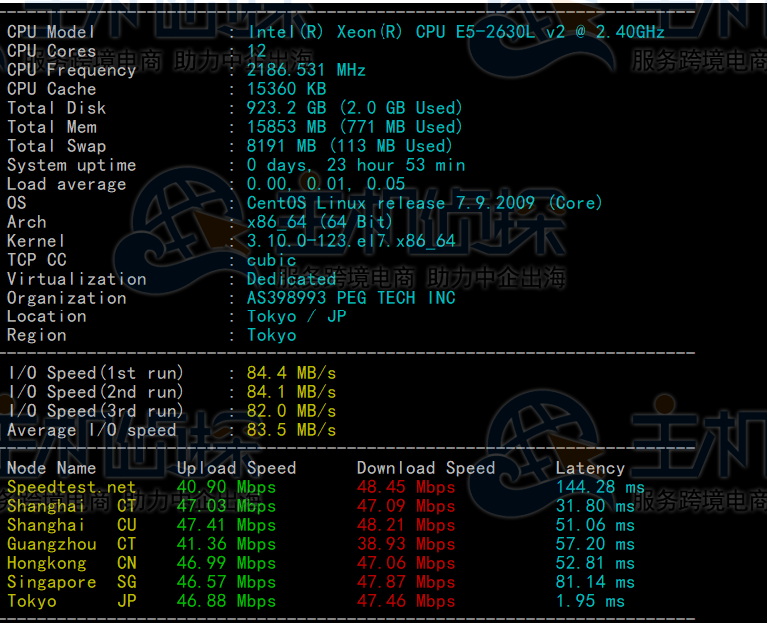Screen dimensions: 767x623
Task: Click the 'Download Speed' column header
Action: [426, 469]
